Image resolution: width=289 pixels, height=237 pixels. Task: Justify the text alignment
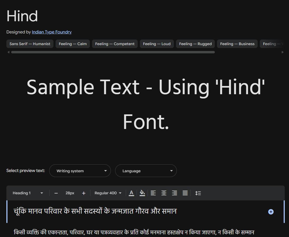[x=185, y=193]
